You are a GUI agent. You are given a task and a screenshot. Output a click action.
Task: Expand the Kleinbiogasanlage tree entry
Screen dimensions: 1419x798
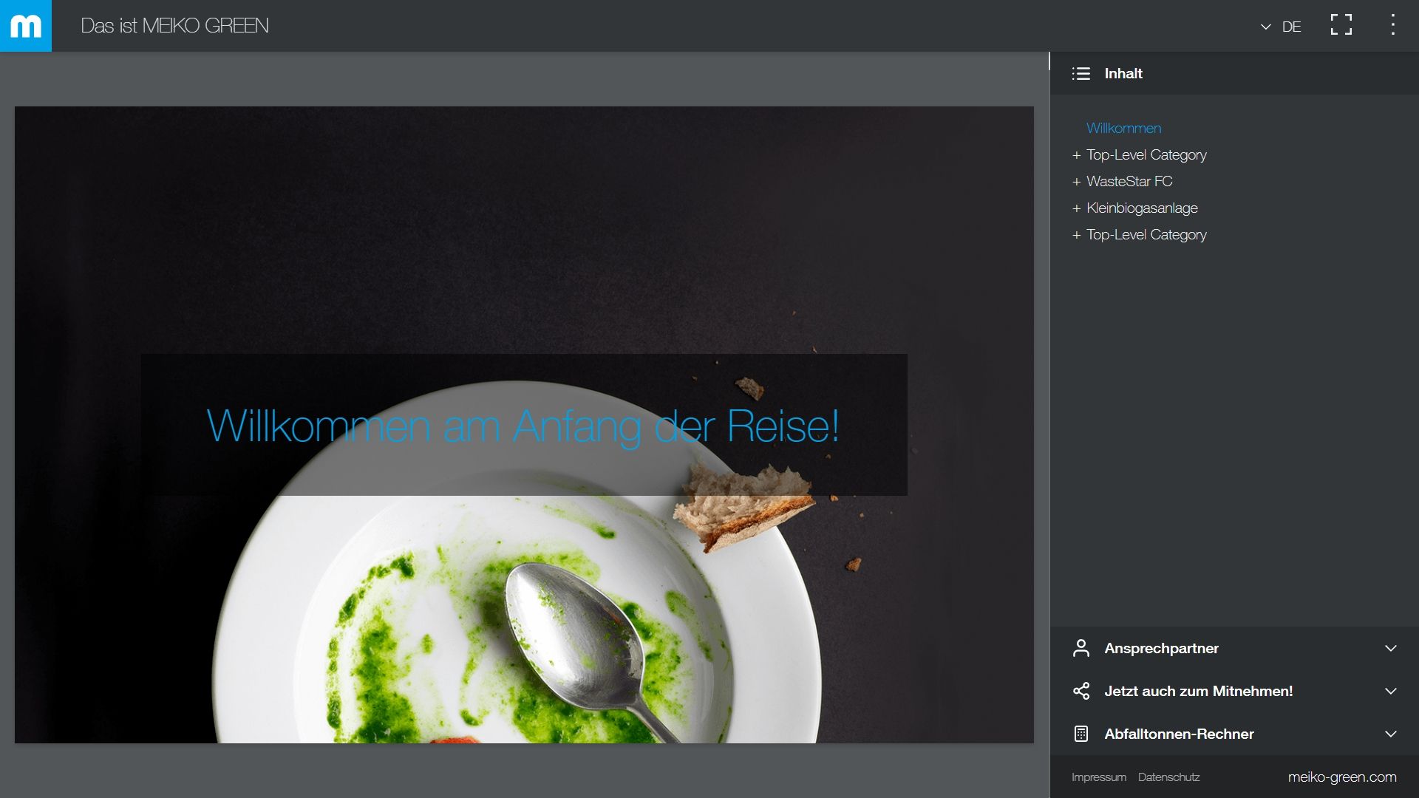click(1076, 208)
